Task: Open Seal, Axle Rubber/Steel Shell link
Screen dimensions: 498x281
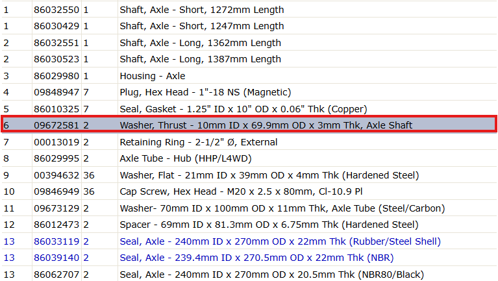Action: coord(280,241)
